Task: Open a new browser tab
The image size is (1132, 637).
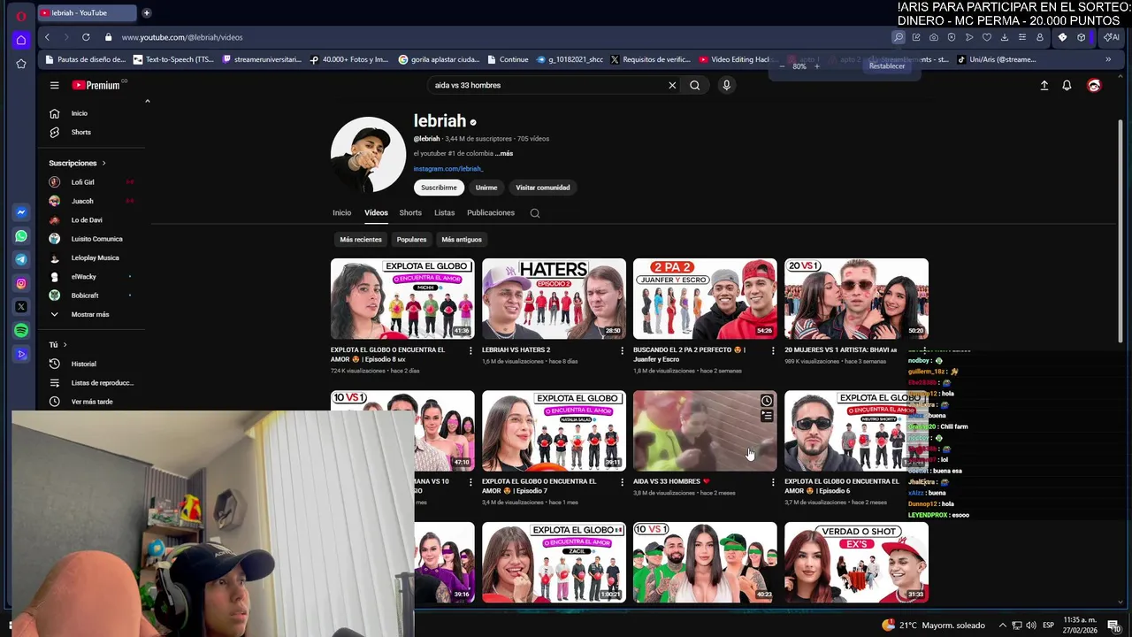Action: pyautogui.click(x=147, y=12)
